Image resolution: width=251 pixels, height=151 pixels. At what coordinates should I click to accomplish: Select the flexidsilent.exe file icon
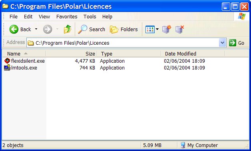[x=7, y=61]
